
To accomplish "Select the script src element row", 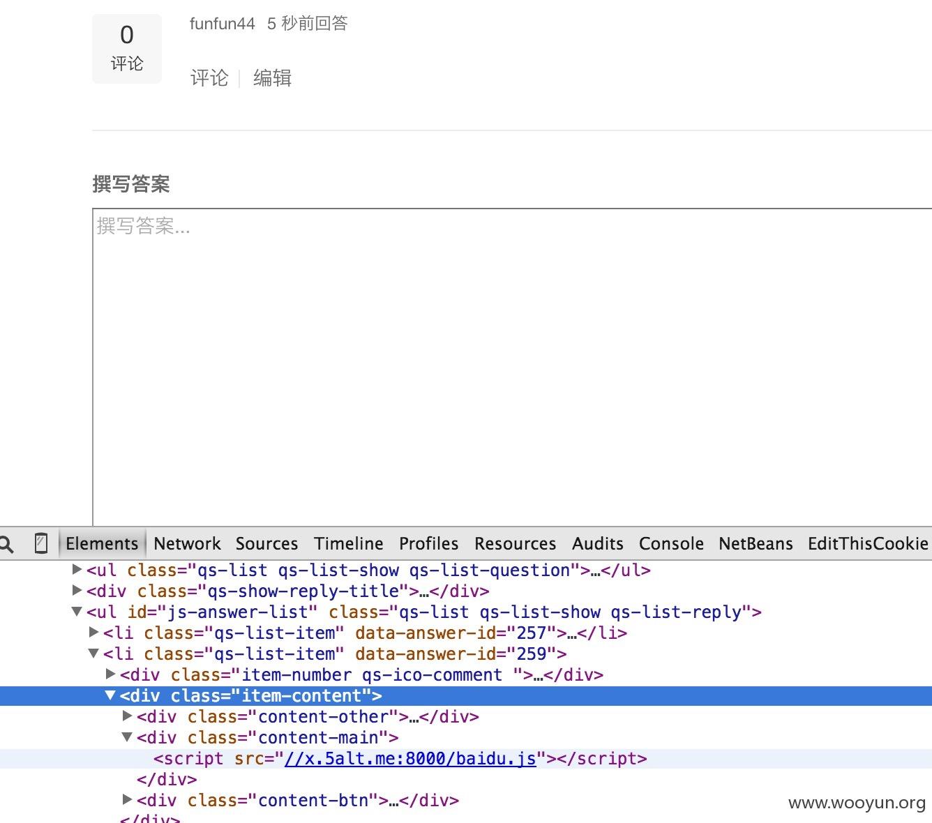I will pyautogui.click(x=466, y=759).
